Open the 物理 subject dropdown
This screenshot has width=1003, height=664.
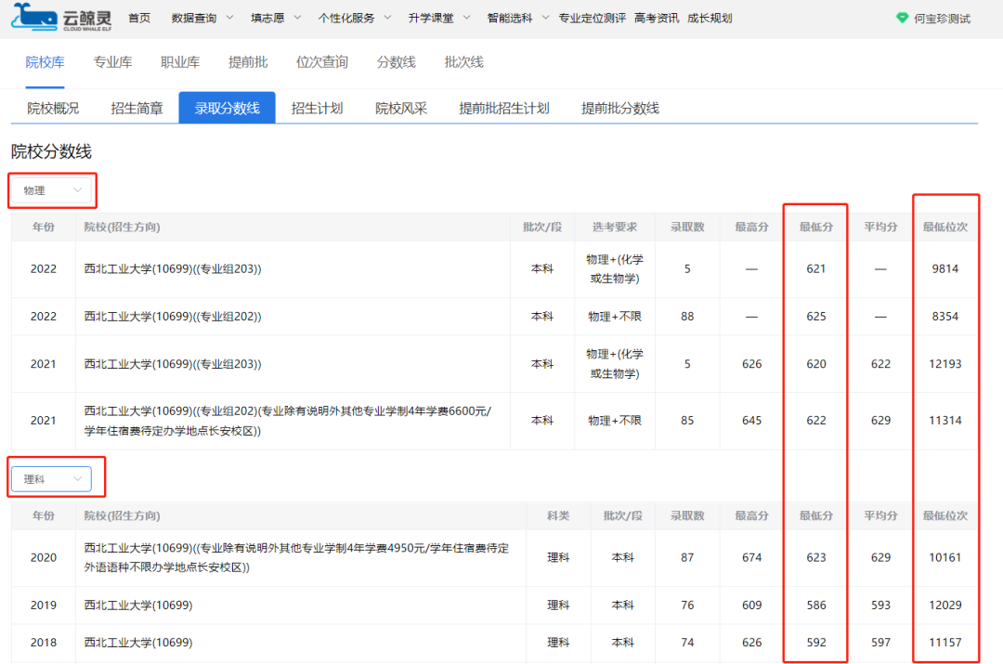click(x=52, y=190)
